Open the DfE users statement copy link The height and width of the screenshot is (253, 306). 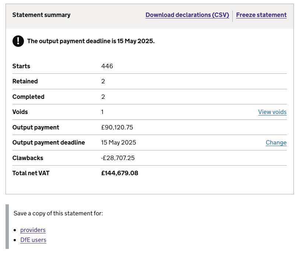(x=33, y=240)
